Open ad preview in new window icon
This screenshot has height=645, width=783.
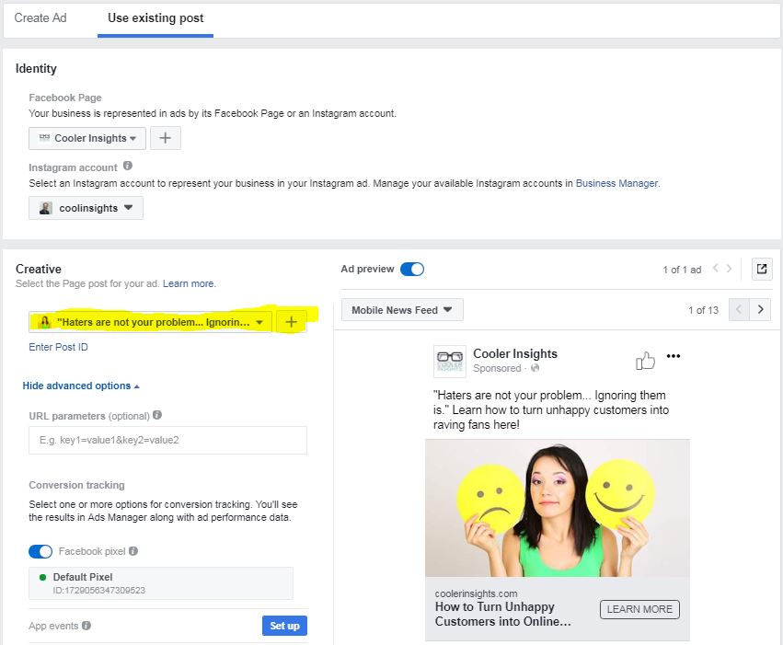pyautogui.click(x=762, y=269)
